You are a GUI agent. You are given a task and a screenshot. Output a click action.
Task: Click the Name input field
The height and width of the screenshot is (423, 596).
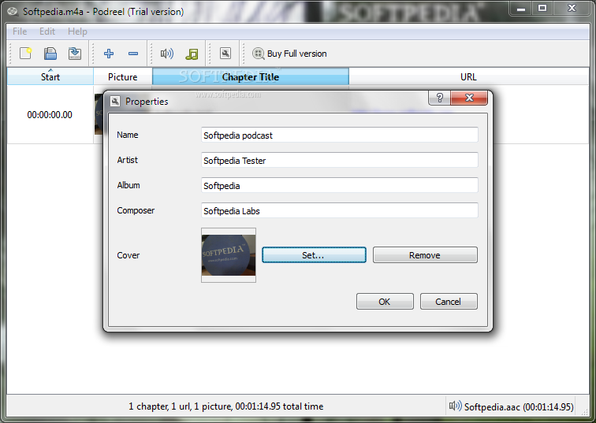(340, 135)
